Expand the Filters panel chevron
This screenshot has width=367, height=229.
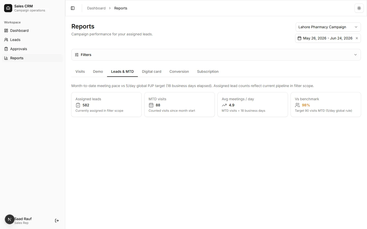point(356,55)
